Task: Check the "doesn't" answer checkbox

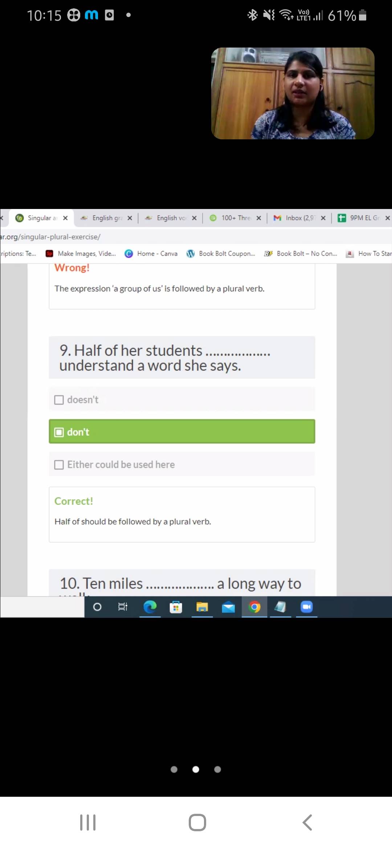Action: [x=59, y=400]
